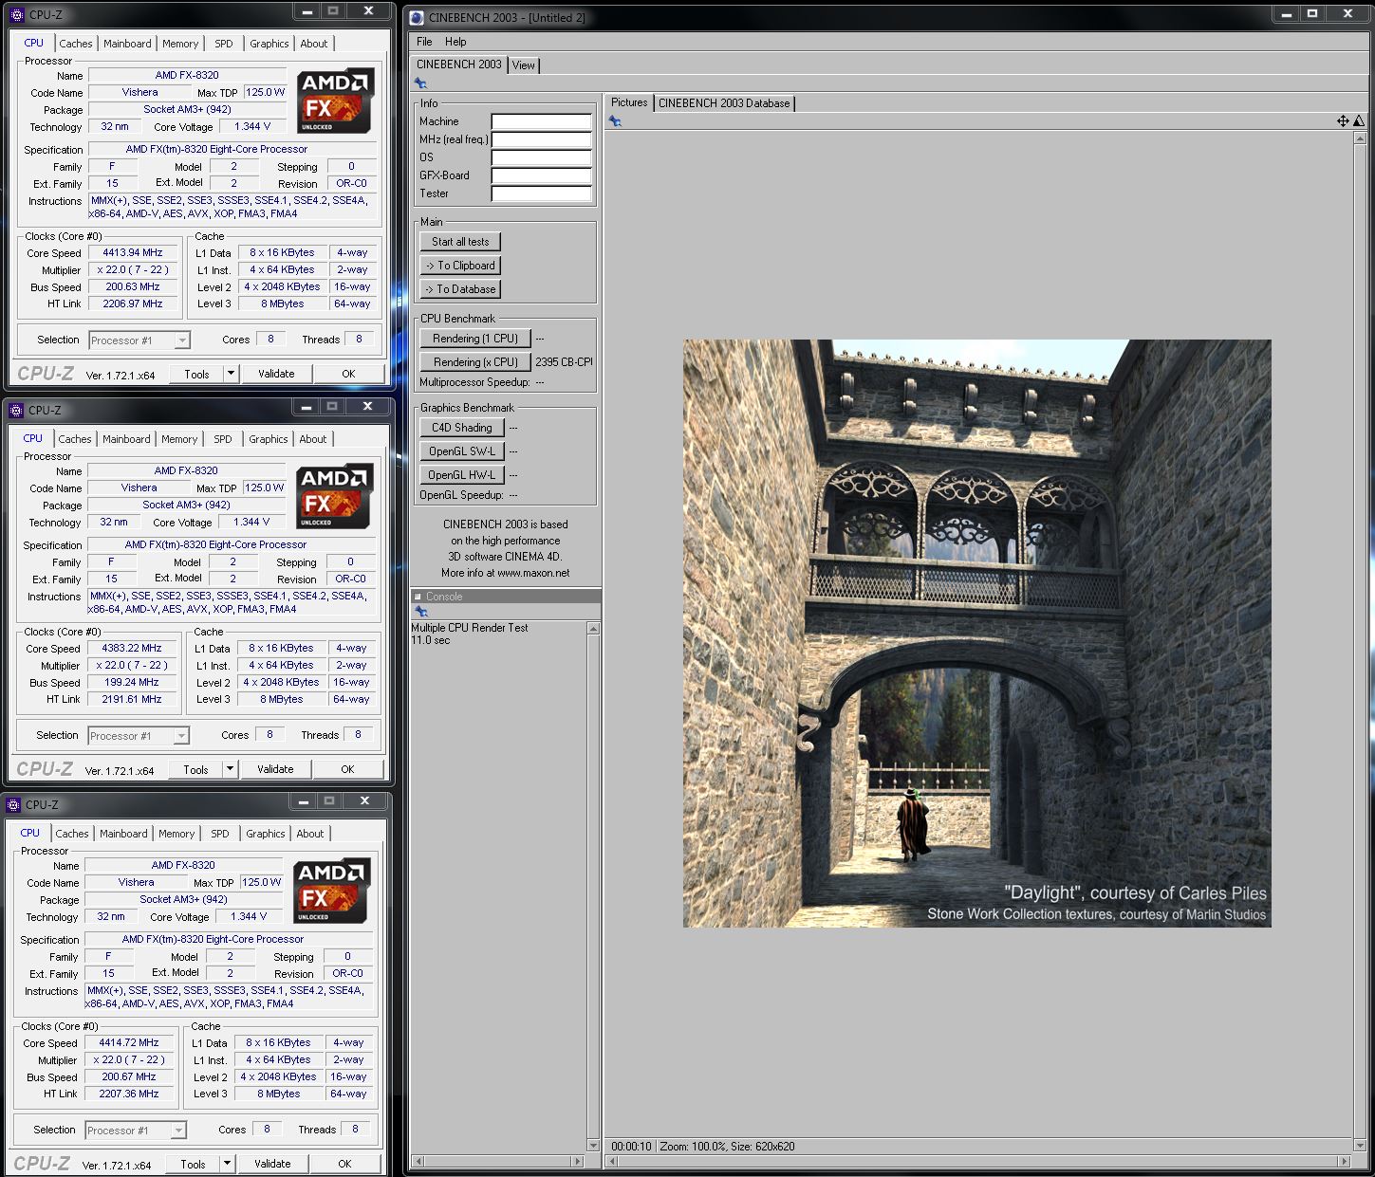Viewport: 1375px width, 1177px height.
Task: Click the Machine input field
Action: [541, 121]
